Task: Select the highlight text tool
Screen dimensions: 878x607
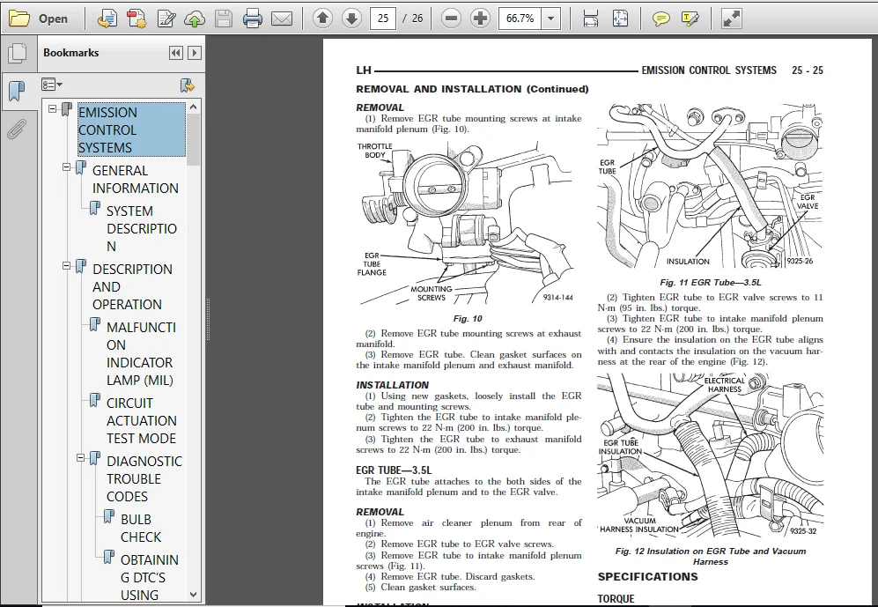Action: tap(690, 19)
